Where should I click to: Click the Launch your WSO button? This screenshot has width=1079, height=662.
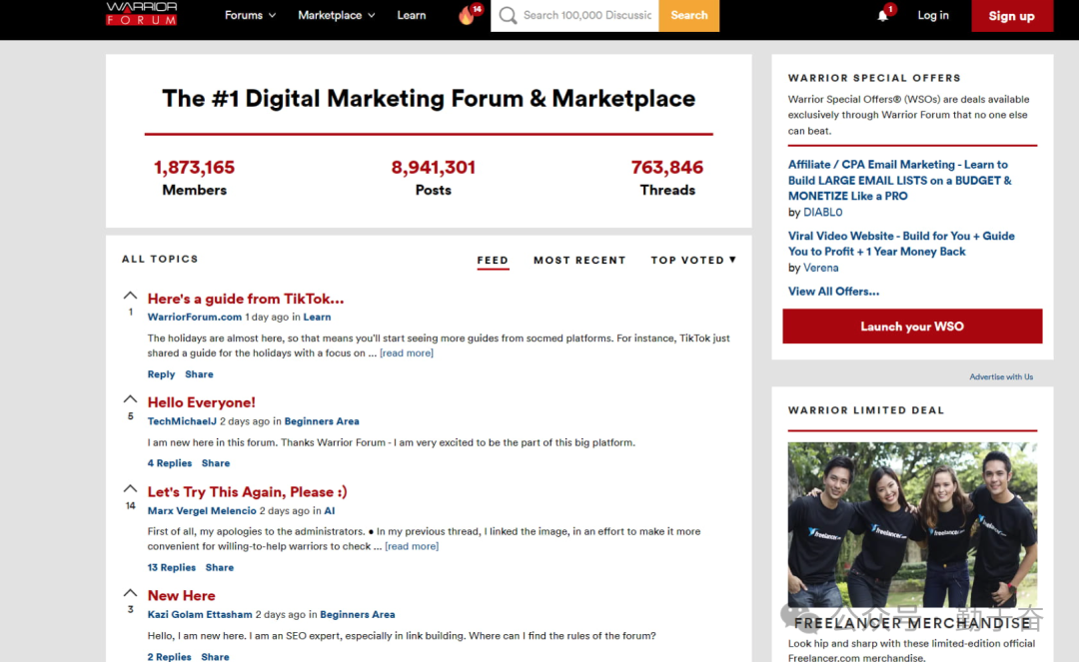click(x=912, y=327)
